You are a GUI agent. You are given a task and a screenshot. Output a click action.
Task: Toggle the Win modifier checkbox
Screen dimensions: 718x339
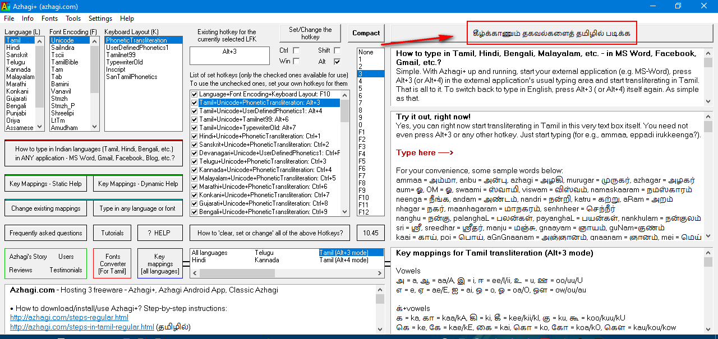[x=296, y=62]
